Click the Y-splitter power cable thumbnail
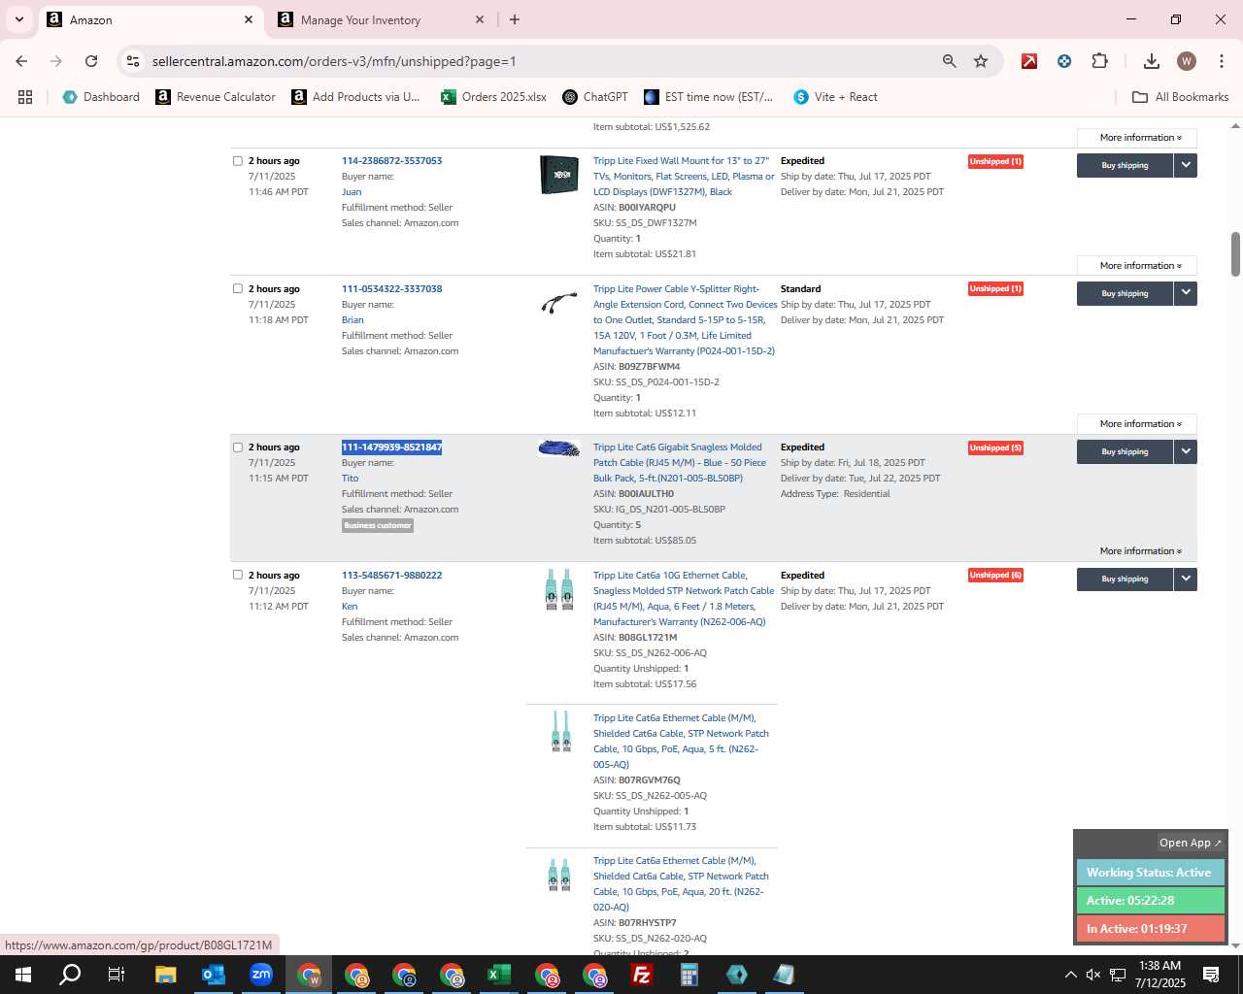Image resolution: width=1243 pixels, height=994 pixels. 559,304
